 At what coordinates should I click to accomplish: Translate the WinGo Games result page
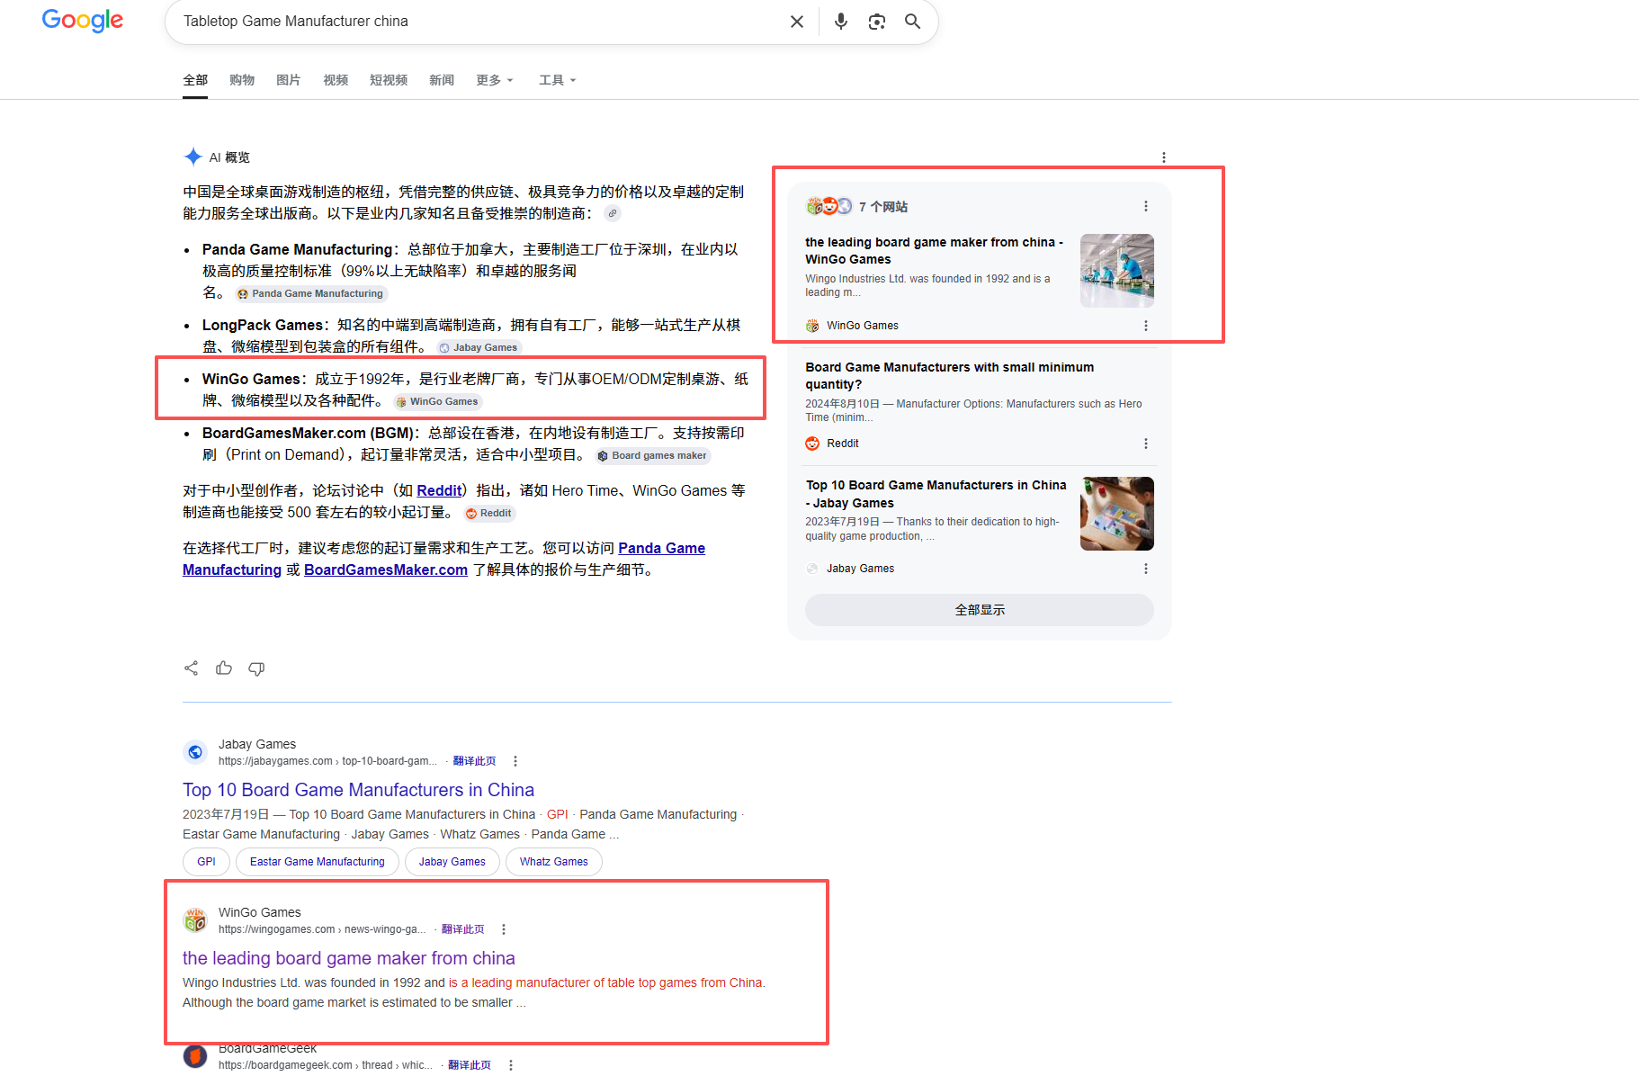(x=462, y=929)
